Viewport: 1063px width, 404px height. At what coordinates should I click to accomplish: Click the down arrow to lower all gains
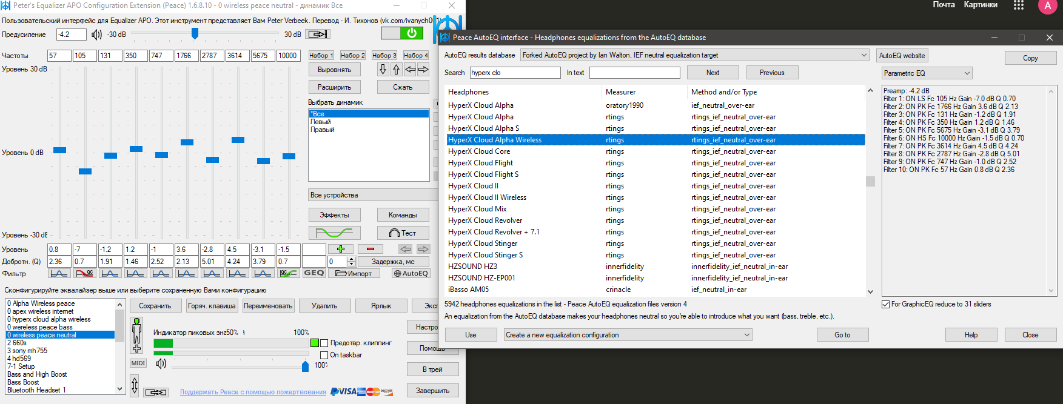tap(383, 69)
